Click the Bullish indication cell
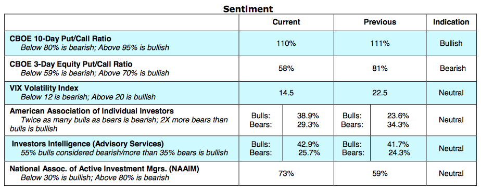 (451, 44)
